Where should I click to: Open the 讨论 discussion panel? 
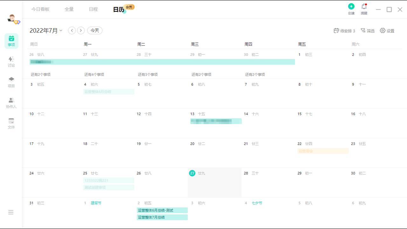tap(11, 62)
